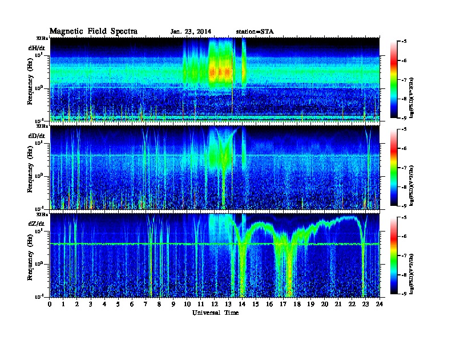This screenshot has width=452, height=349.
Task: Click hour tick label "1" on time axis
Action: coord(63,304)
